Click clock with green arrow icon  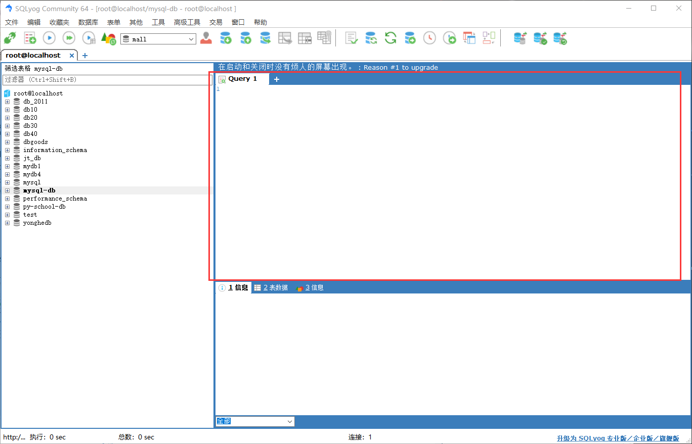449,38
